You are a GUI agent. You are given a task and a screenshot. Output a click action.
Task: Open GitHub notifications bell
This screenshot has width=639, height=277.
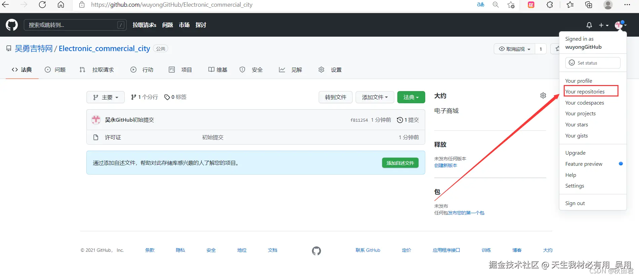coord(589,25)
